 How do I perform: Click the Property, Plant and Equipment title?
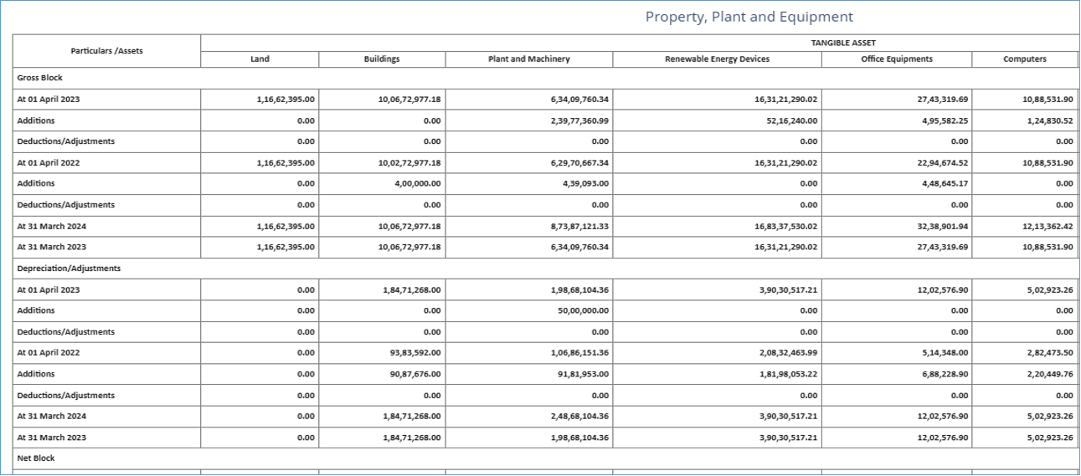(x=749, y=17)
